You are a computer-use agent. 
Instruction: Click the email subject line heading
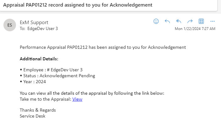point(78,5)
